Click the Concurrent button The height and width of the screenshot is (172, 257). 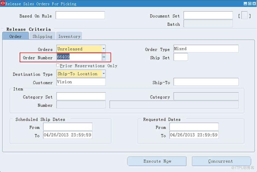click(x=221, y=161)
